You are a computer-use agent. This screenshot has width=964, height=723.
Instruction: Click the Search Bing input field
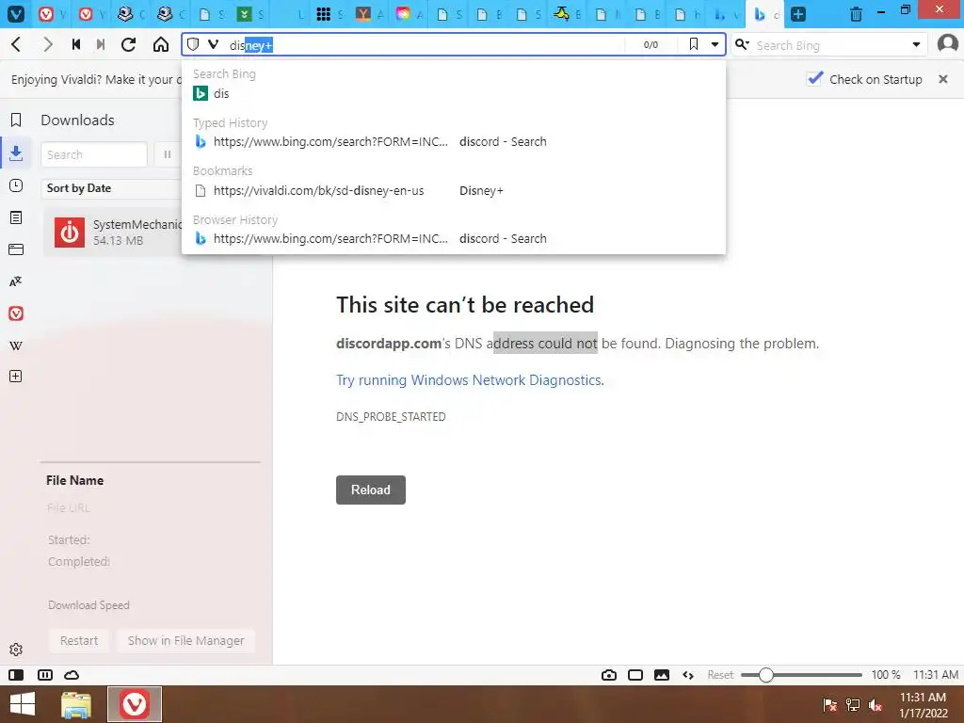pyautogui.click(x=830, y=45)
